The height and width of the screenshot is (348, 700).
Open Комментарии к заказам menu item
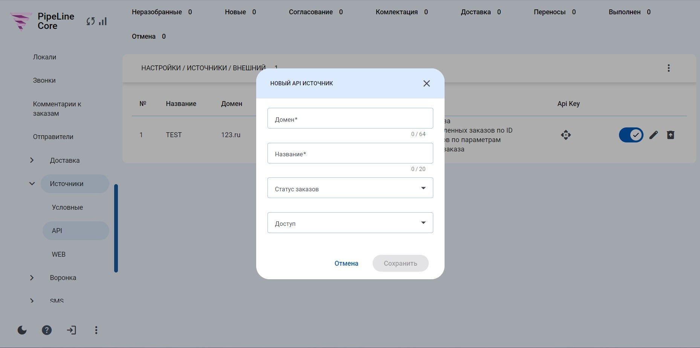(57, 109)
